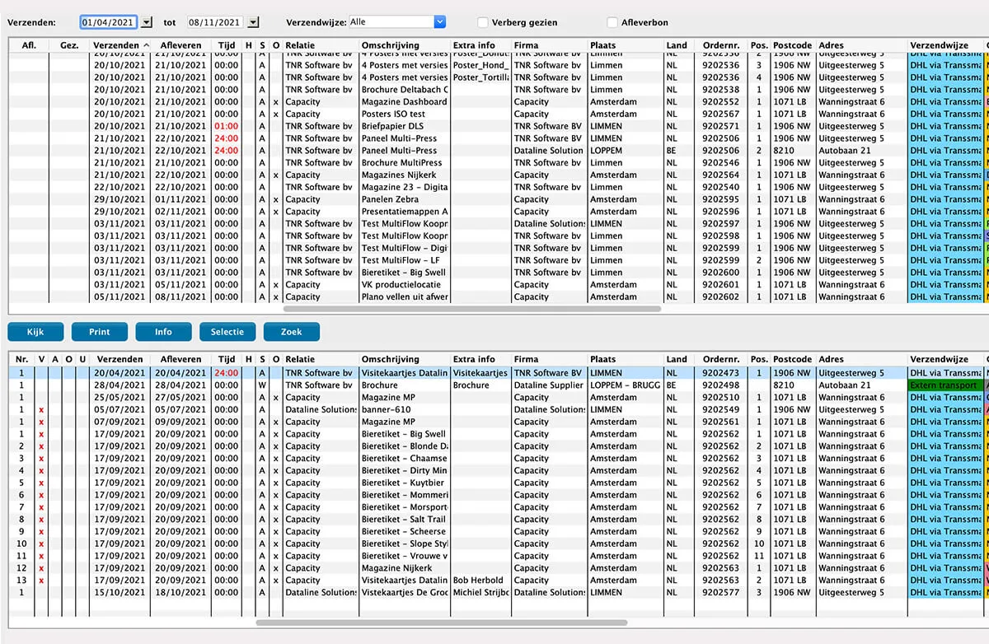
Task: Edit the start date field 01/04/2021
Action: point(110,23)
